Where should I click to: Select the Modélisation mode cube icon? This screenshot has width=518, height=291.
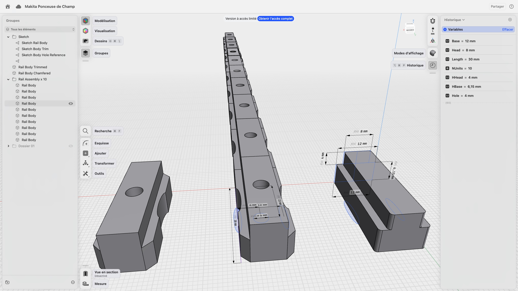point(86,21)
